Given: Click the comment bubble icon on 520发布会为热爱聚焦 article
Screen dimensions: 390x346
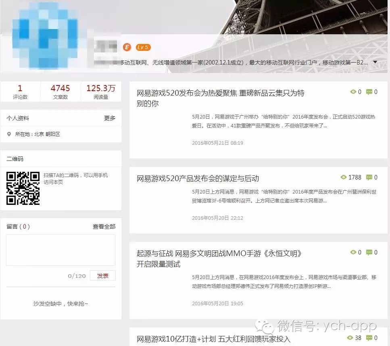Looking at the screenshot, I should 369,92.
